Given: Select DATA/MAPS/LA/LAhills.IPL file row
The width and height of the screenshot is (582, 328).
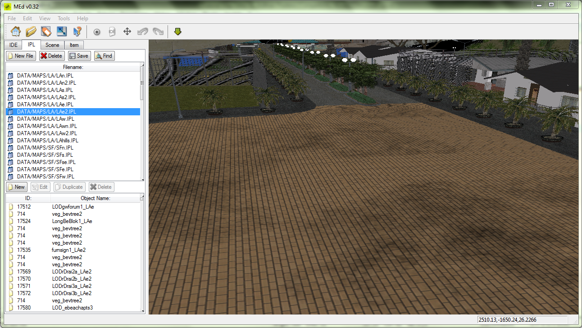Looking at the screenshot, I should click(73, 141).
